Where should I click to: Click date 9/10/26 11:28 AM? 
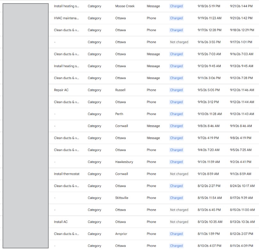(210, 114)
